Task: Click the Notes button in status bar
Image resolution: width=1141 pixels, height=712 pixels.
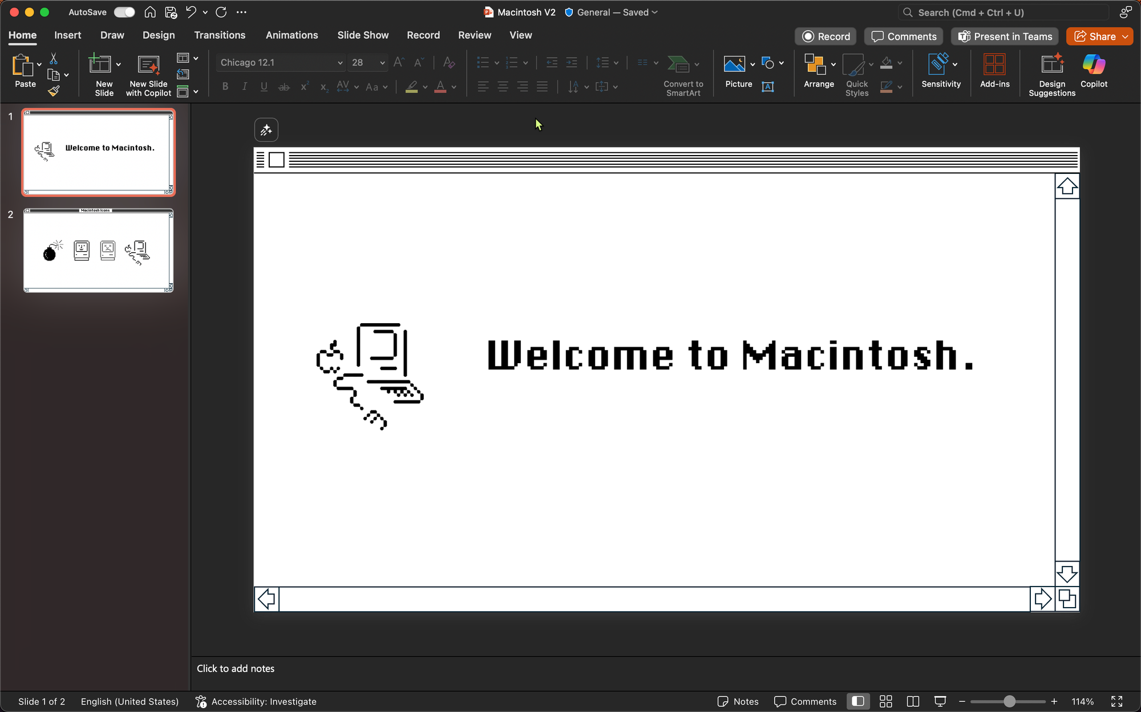Action: pyautogui.click(x=738, y=701)
